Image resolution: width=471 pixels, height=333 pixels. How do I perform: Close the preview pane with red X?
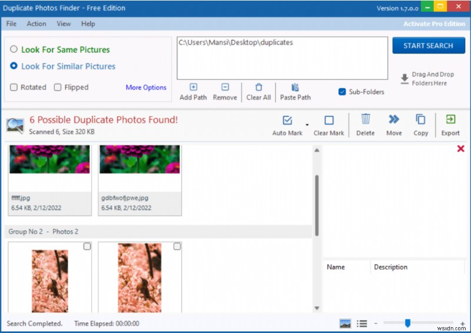click(x=460, y=149)
